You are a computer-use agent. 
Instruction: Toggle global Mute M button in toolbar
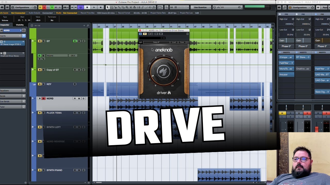point(40,7)
